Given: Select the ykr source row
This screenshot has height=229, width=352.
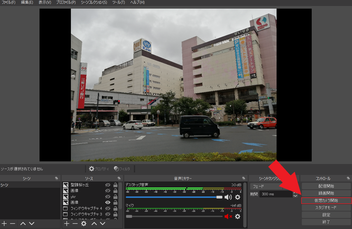Looking at the screenshot, I should tap(90, 197).
